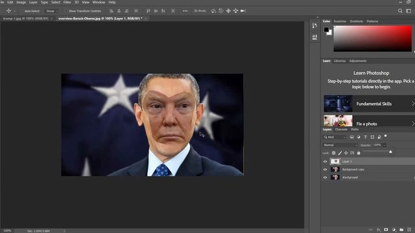Open the workspace switcher icon

409,11
